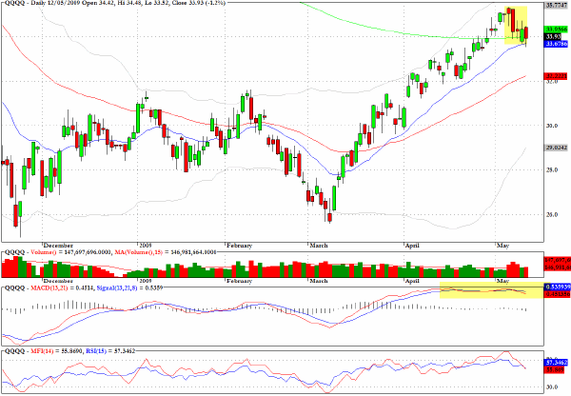Click the blue RSI(15) = 57.3462 legend
The image size is (571, 396).
pos(110,351)
